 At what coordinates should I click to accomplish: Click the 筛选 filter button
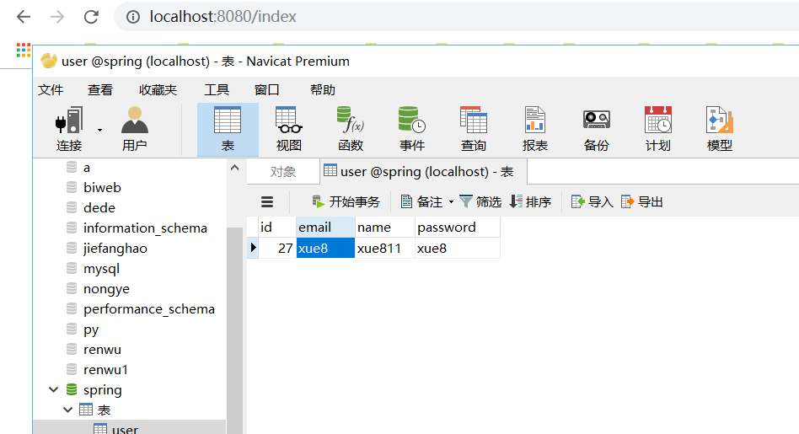pyautogui.click(x=480, y=202)
